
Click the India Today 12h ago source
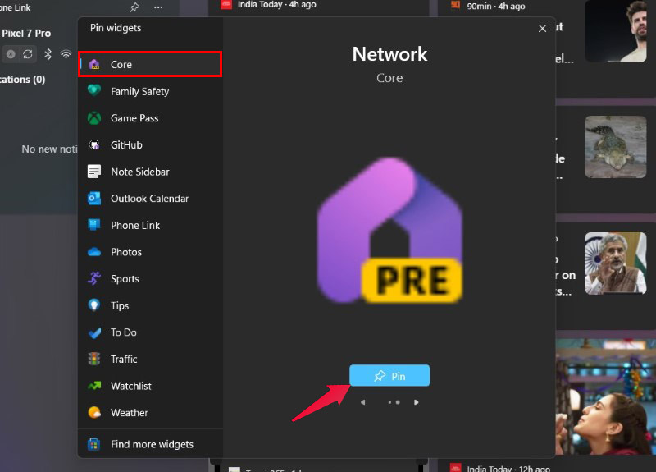click(508, 468)
